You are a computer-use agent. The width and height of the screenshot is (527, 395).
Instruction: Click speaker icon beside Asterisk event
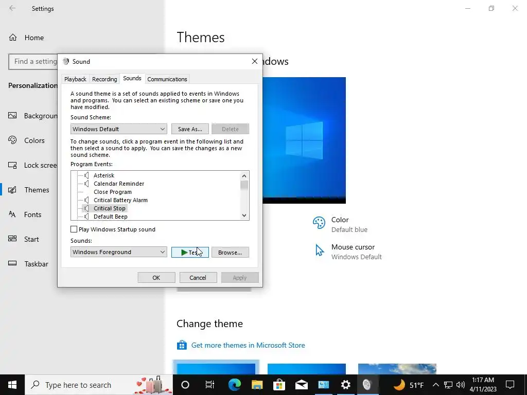(86, 175)
